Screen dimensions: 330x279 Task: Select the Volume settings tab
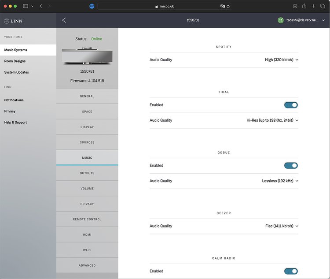pos(87,189)
